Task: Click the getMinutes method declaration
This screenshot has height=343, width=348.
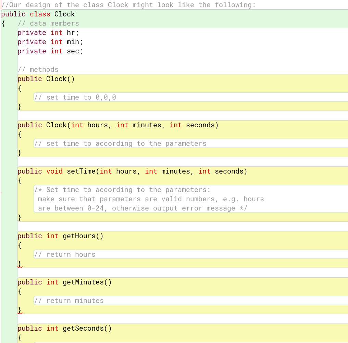Action: [64, 282]
